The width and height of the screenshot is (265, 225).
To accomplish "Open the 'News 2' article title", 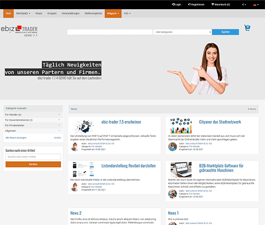I will (x=76, y=213).
